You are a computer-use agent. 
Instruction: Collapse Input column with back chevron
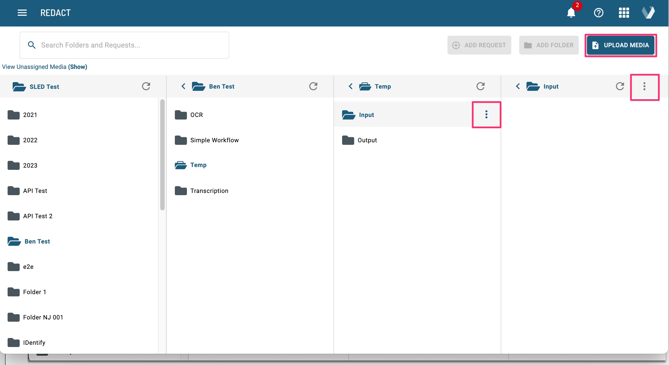(518, 86)
